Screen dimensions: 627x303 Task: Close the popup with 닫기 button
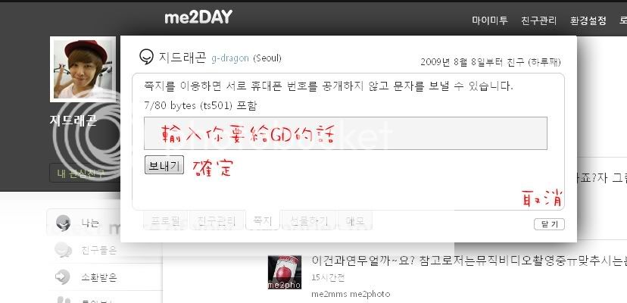[549, 224]
